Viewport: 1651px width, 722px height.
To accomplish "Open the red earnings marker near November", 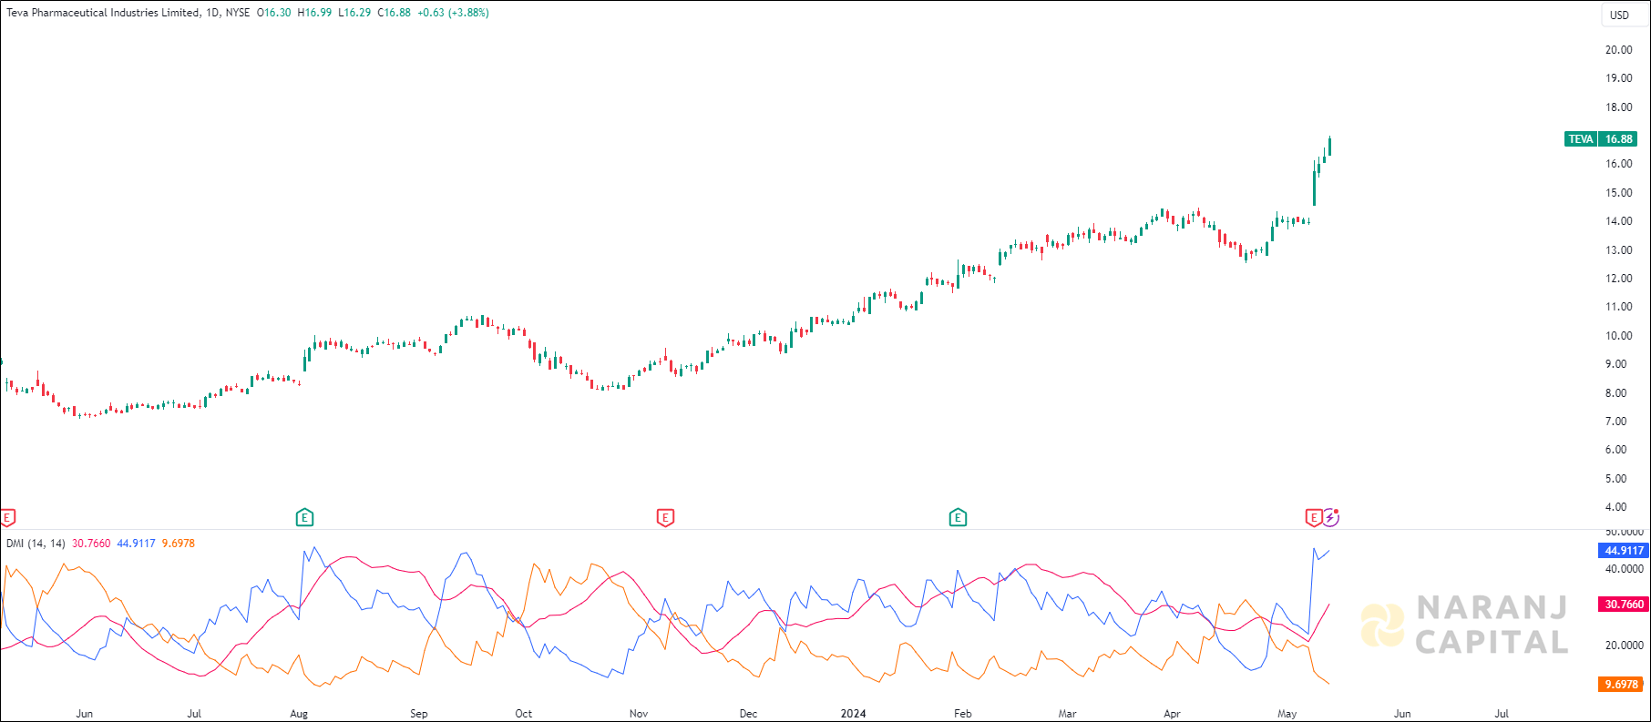I will point(665,518).
